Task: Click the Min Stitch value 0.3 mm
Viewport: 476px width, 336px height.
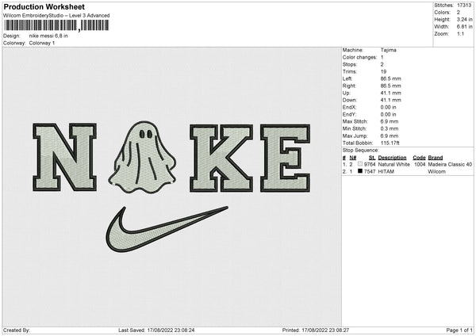Action: pos(390,128)
